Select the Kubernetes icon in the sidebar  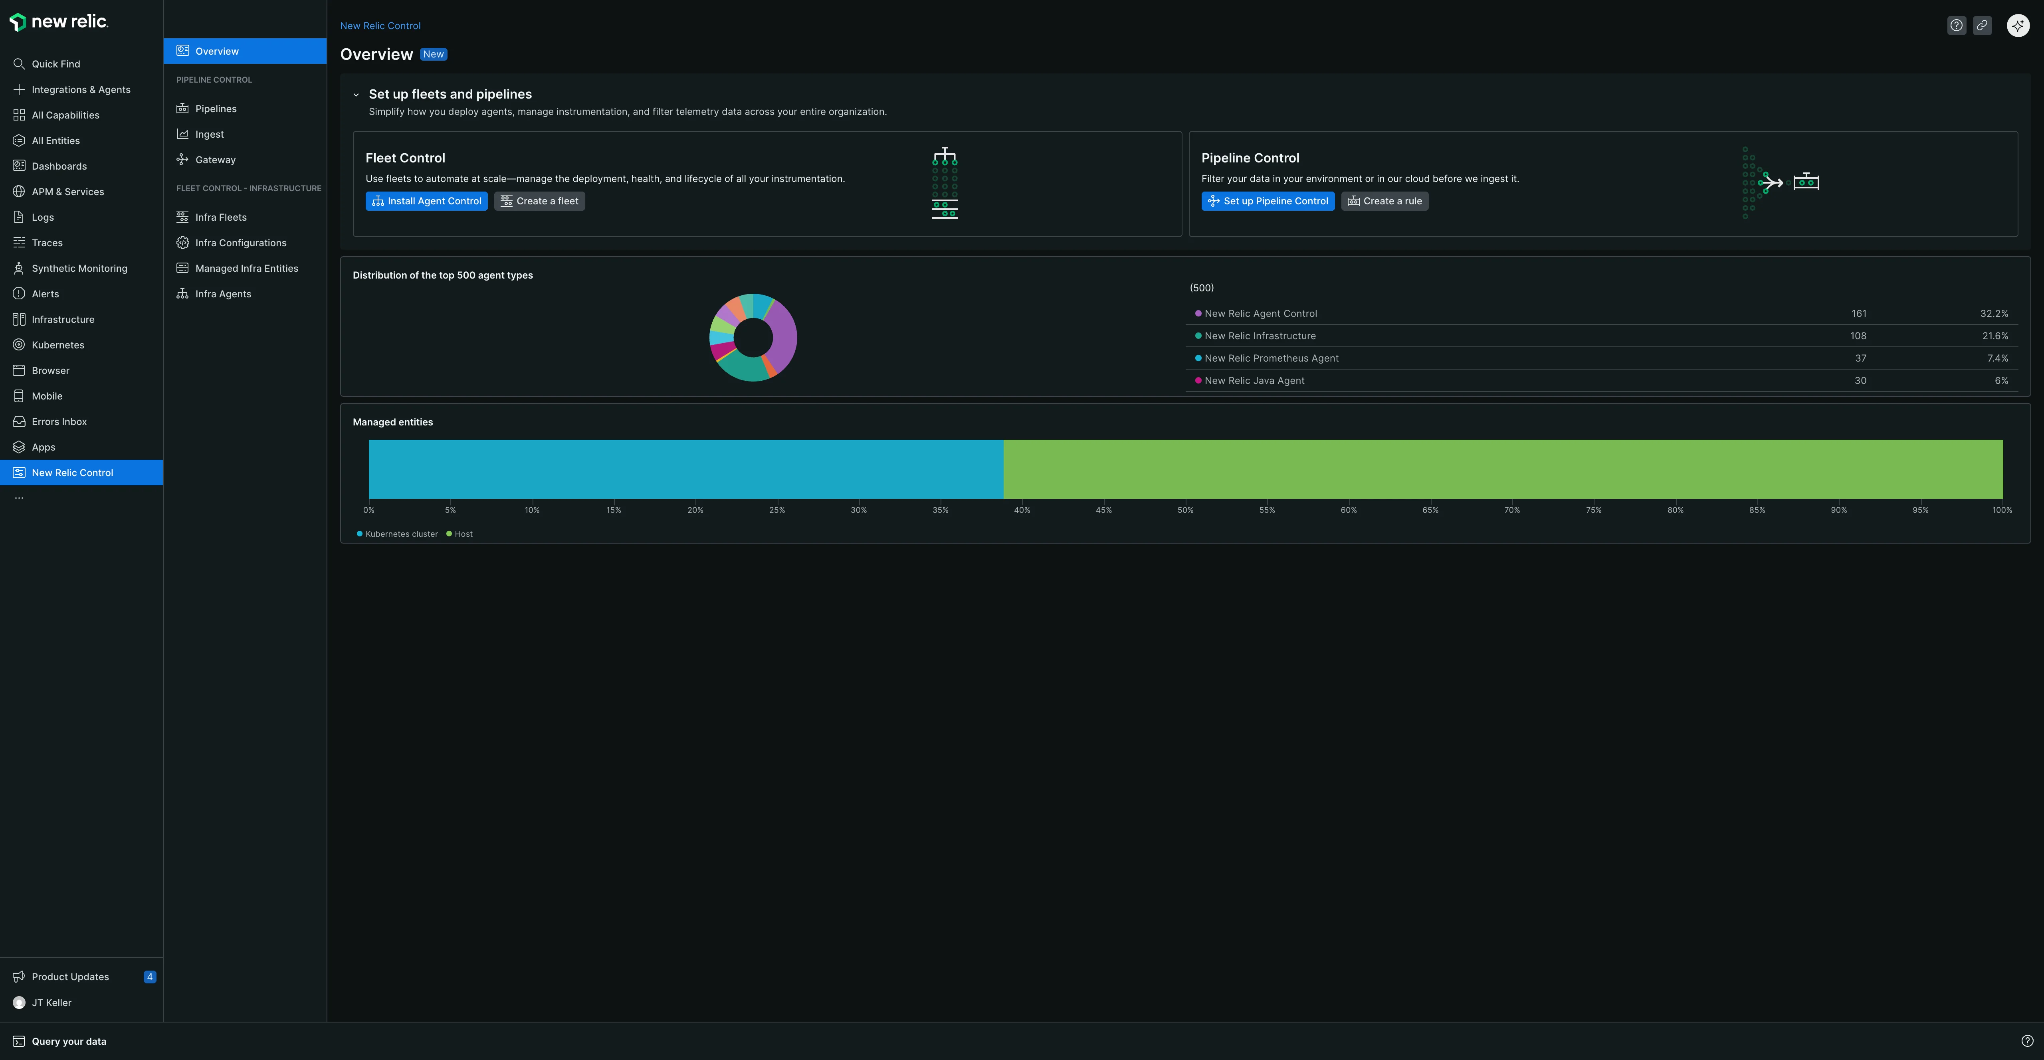tap(19, 344)
